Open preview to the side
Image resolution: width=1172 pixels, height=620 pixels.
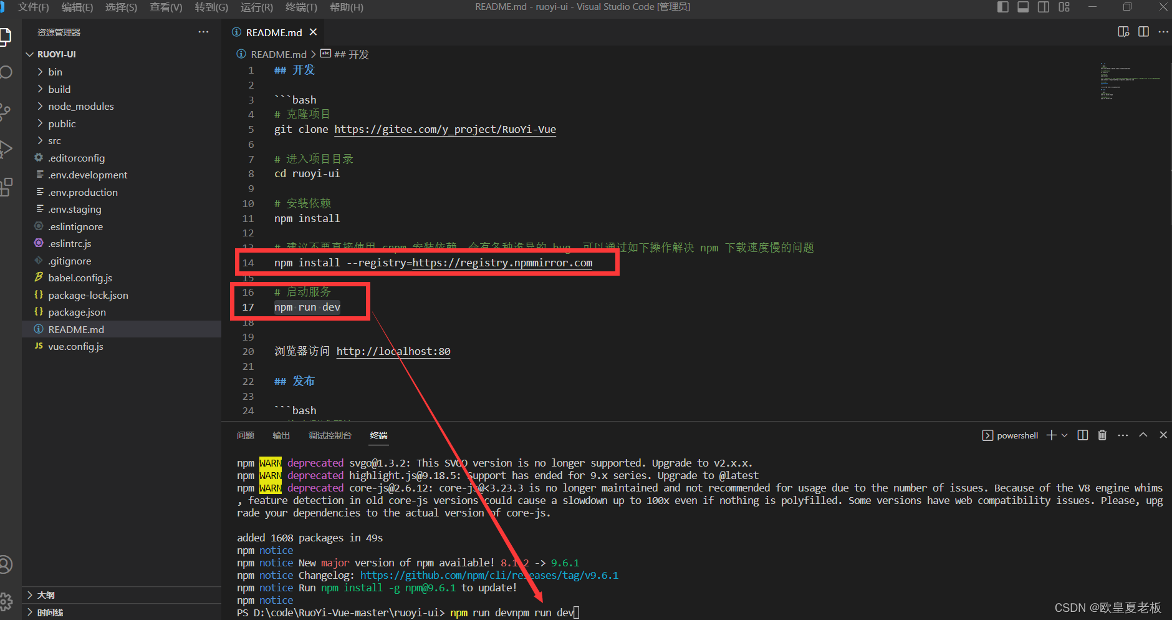1123,32
